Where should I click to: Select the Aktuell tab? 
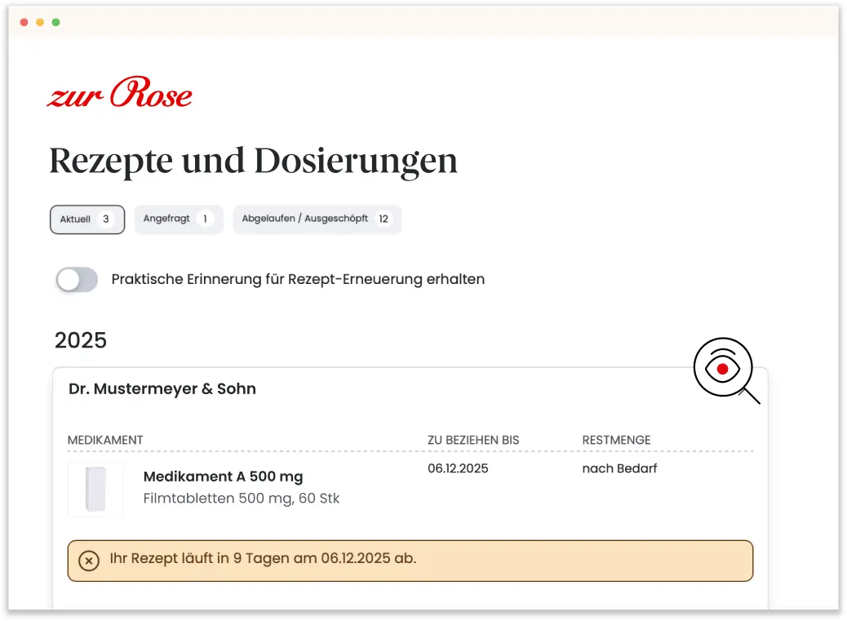point(87,220)
